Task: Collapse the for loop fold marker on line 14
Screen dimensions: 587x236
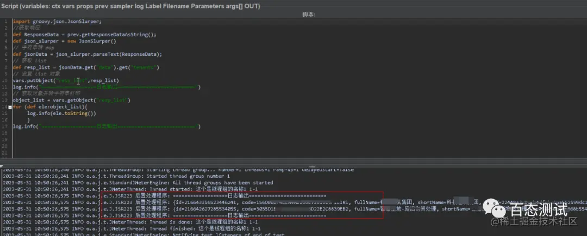Action: (x=10, y=107)
